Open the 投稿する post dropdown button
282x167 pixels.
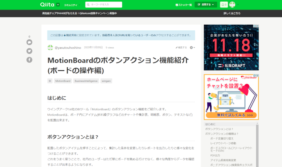click(206, 5)
